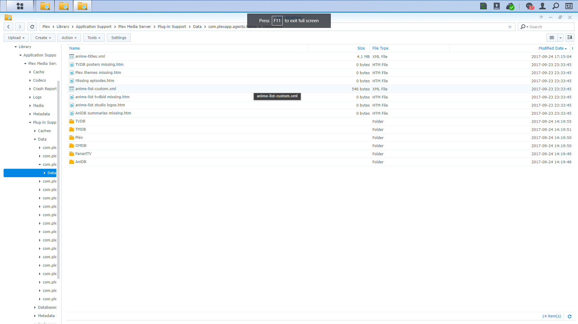
Task: Open the Action dropdown menu
Action: click(69, 37)
